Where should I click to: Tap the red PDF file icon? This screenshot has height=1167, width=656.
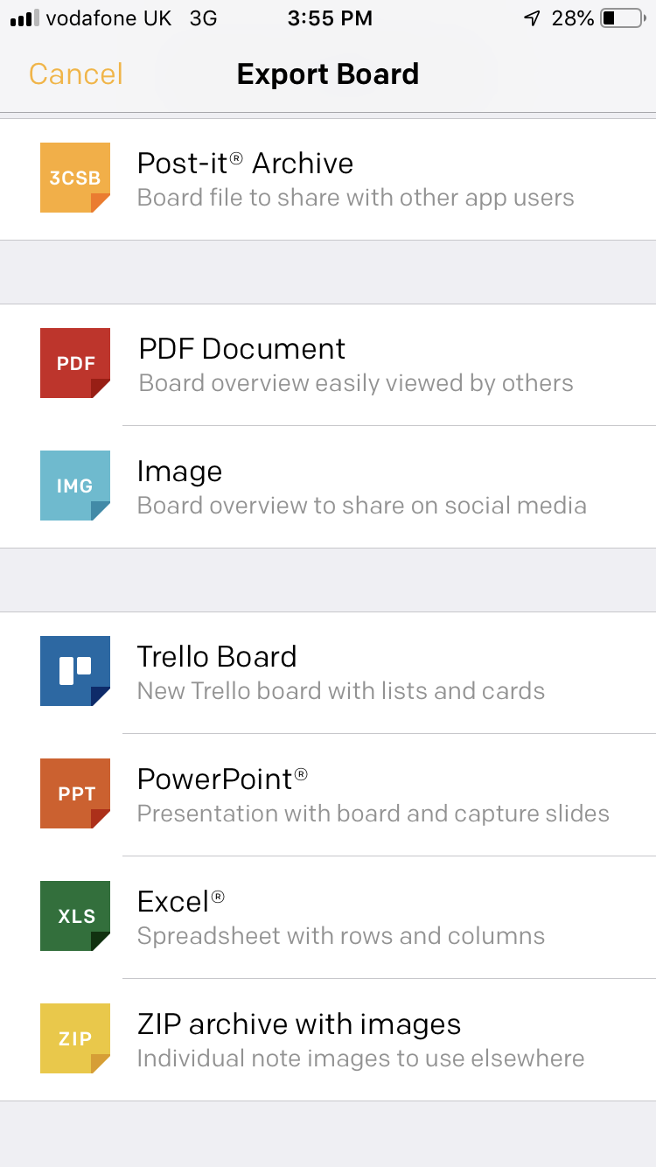pos(75,363)
